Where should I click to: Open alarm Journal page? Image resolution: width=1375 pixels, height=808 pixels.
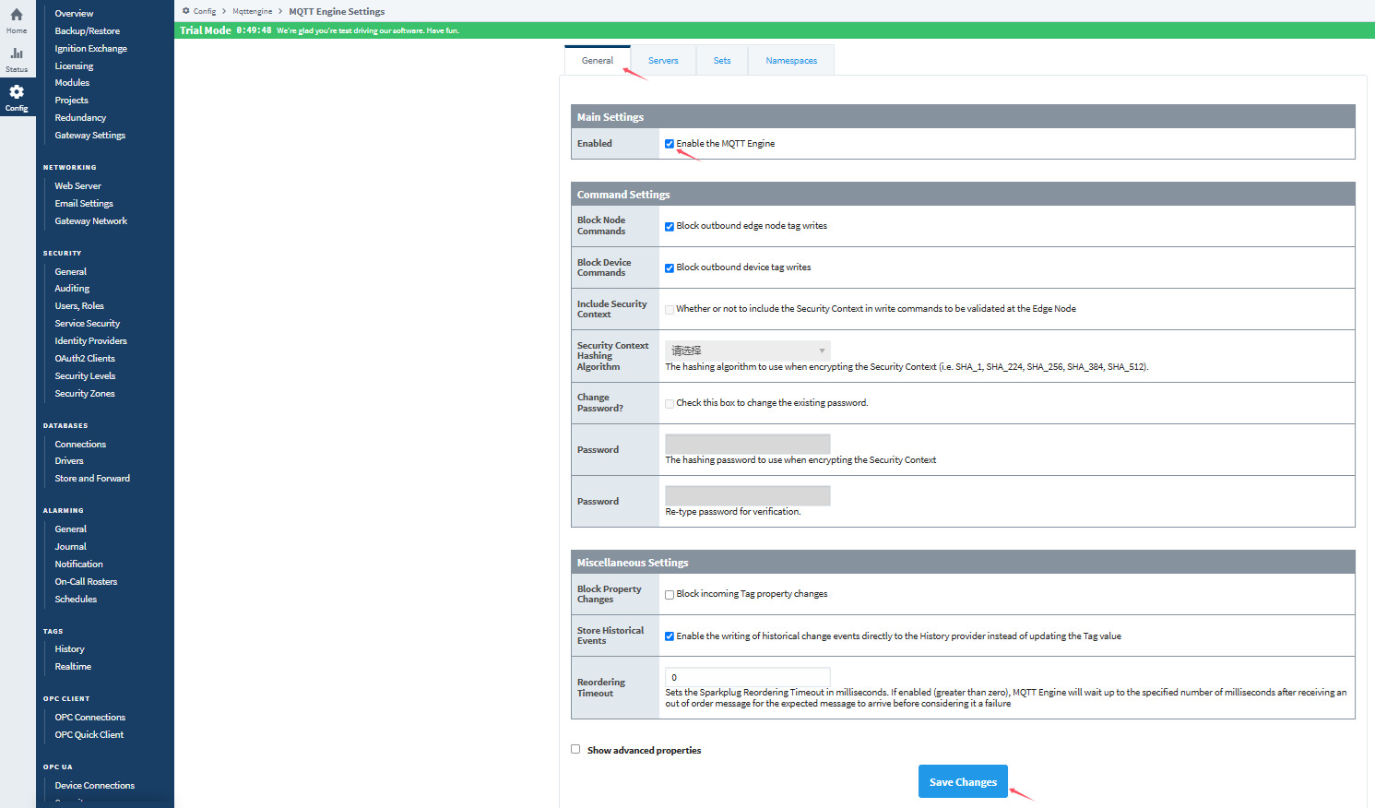pyautogui.click(x=70, y=547)
